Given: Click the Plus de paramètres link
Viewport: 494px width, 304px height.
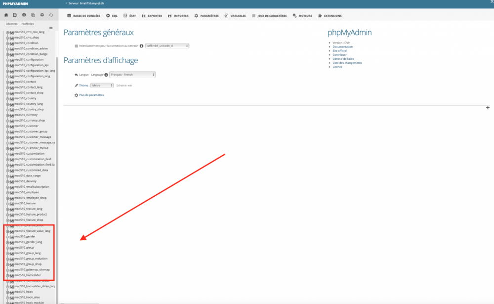Looking at the screenshot, I should point(91,95).
